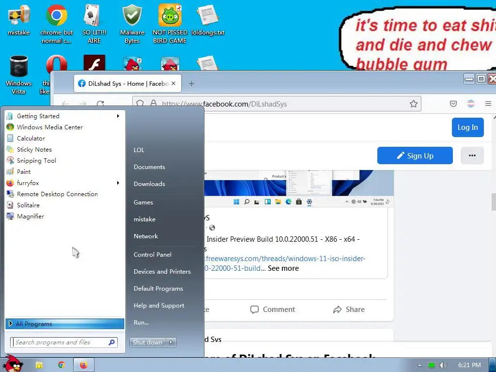
Task: Open LOL user folder
Action: pyautogui.click(x=139, y=150)
